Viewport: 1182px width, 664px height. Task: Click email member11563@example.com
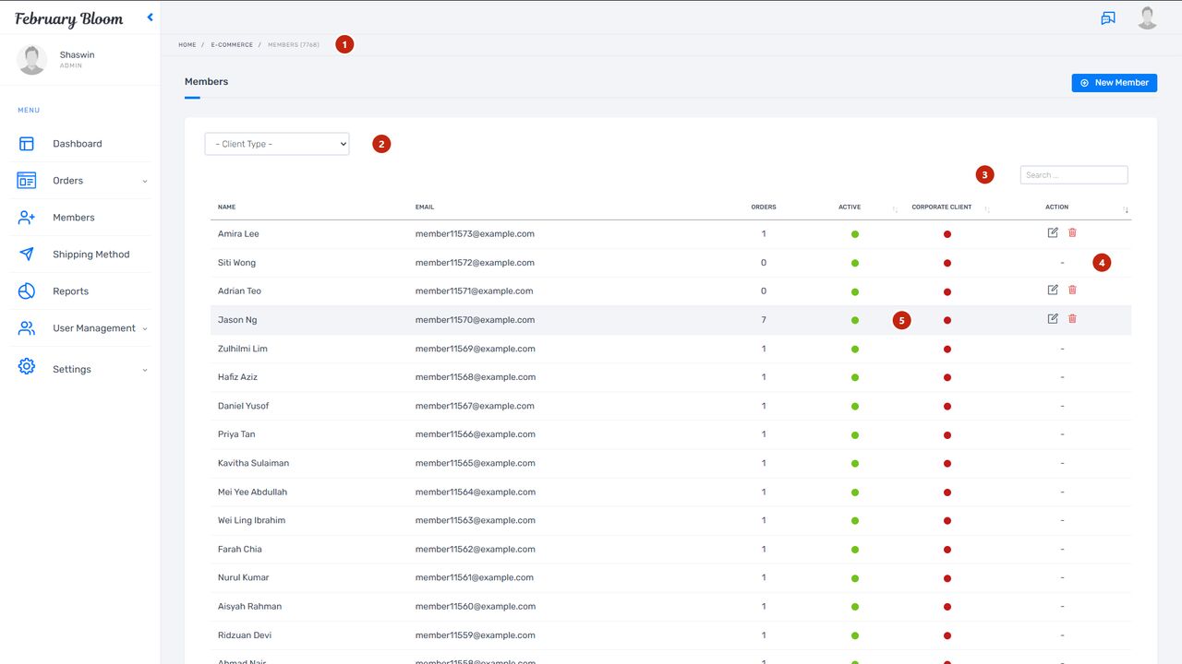coord(475,520)
